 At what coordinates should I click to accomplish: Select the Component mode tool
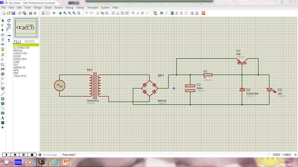point(3,25)
